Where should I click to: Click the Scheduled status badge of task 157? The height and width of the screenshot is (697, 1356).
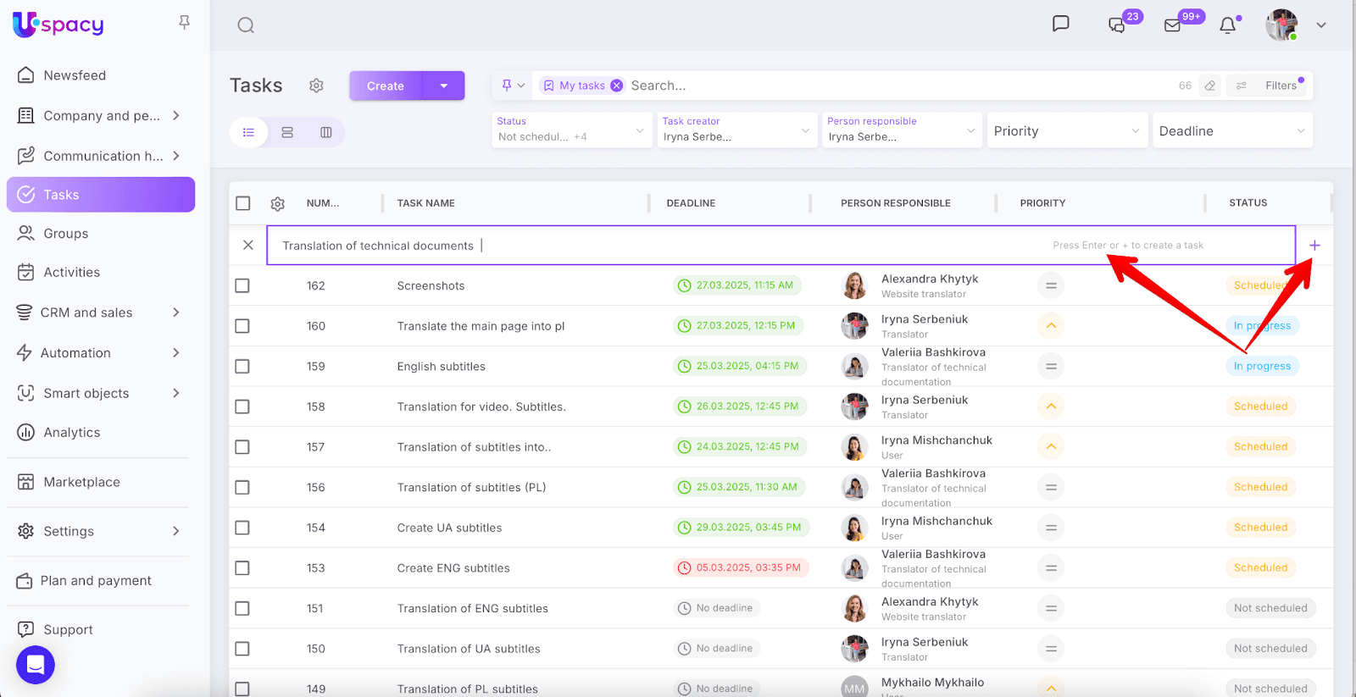tap(1260, 447)
